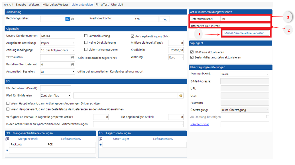Expand the Währung dropdown showing Euro
The image size is (295, 165).
[x=181, y=57]
